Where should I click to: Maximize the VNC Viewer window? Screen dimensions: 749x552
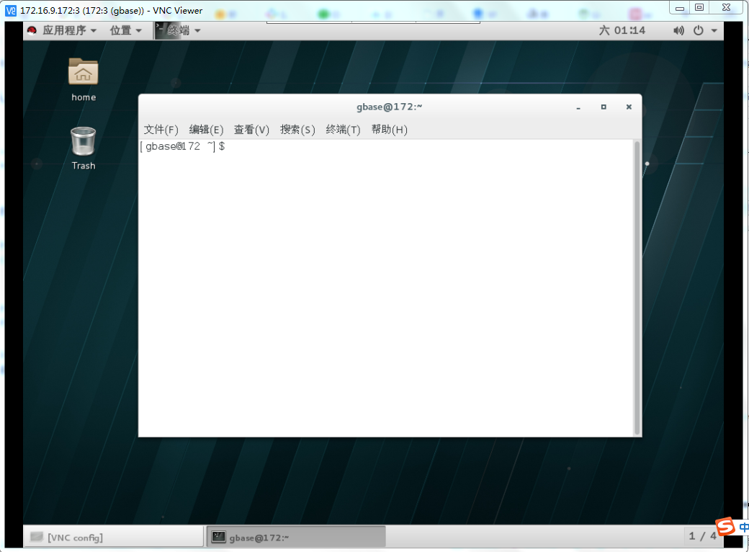(x=699, y=7)
